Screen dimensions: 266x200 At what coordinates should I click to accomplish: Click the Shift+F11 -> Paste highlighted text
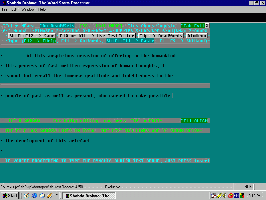pyautogui.click(x=130, y=41)
